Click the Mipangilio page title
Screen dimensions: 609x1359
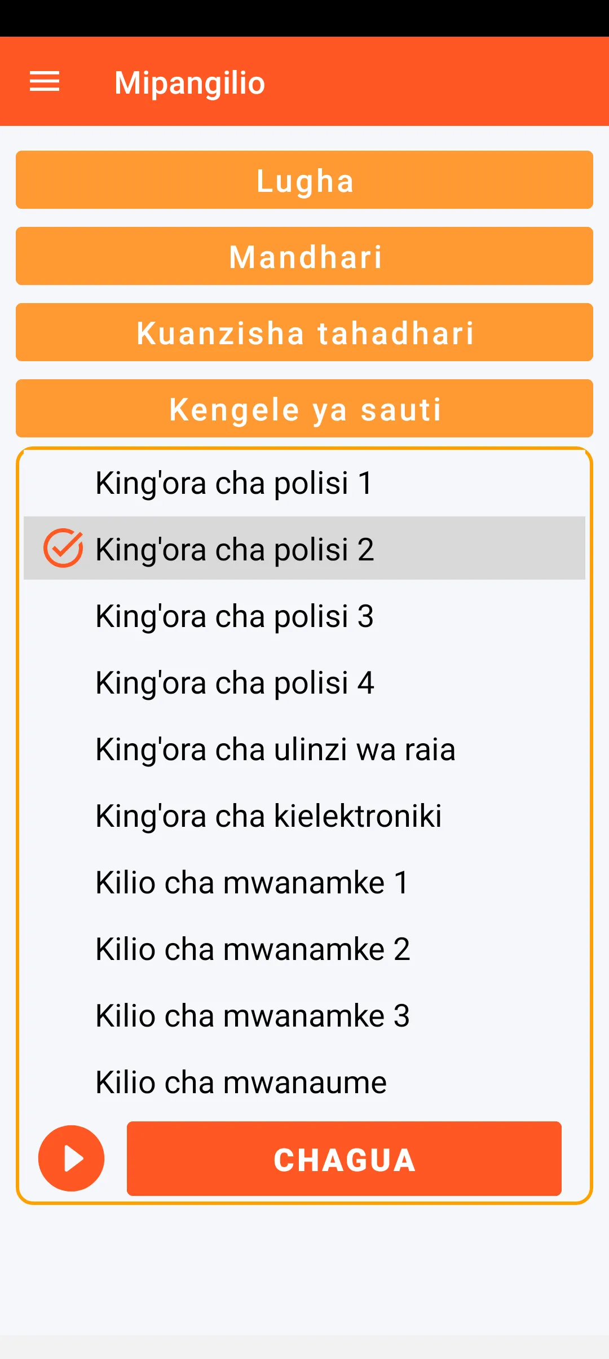[x=189, y=82]
